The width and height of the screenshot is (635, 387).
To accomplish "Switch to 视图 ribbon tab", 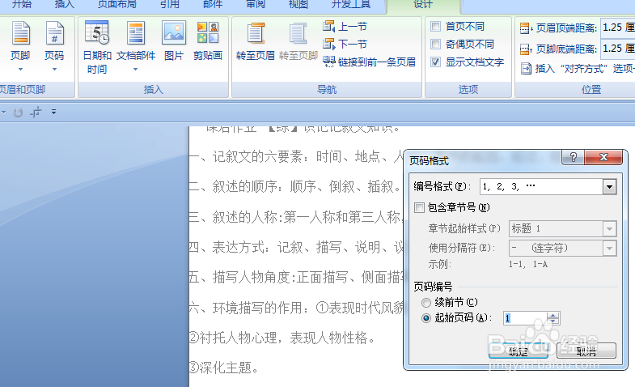I will [298, 5].
